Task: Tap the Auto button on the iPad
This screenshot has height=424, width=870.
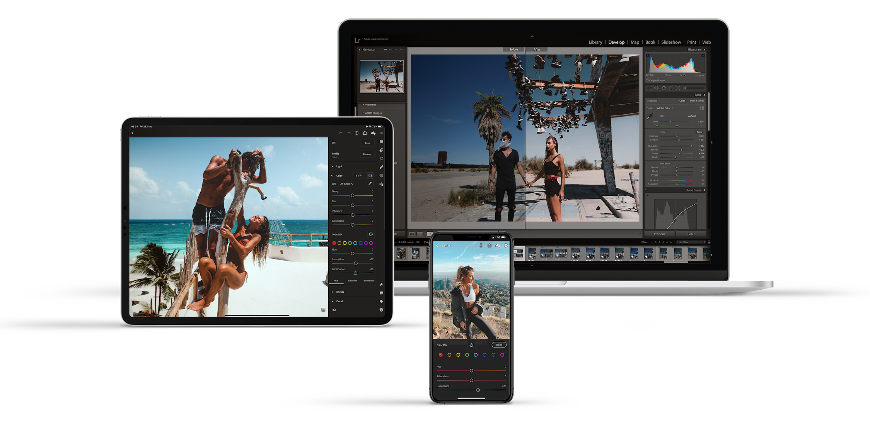Action: [367, 143]
